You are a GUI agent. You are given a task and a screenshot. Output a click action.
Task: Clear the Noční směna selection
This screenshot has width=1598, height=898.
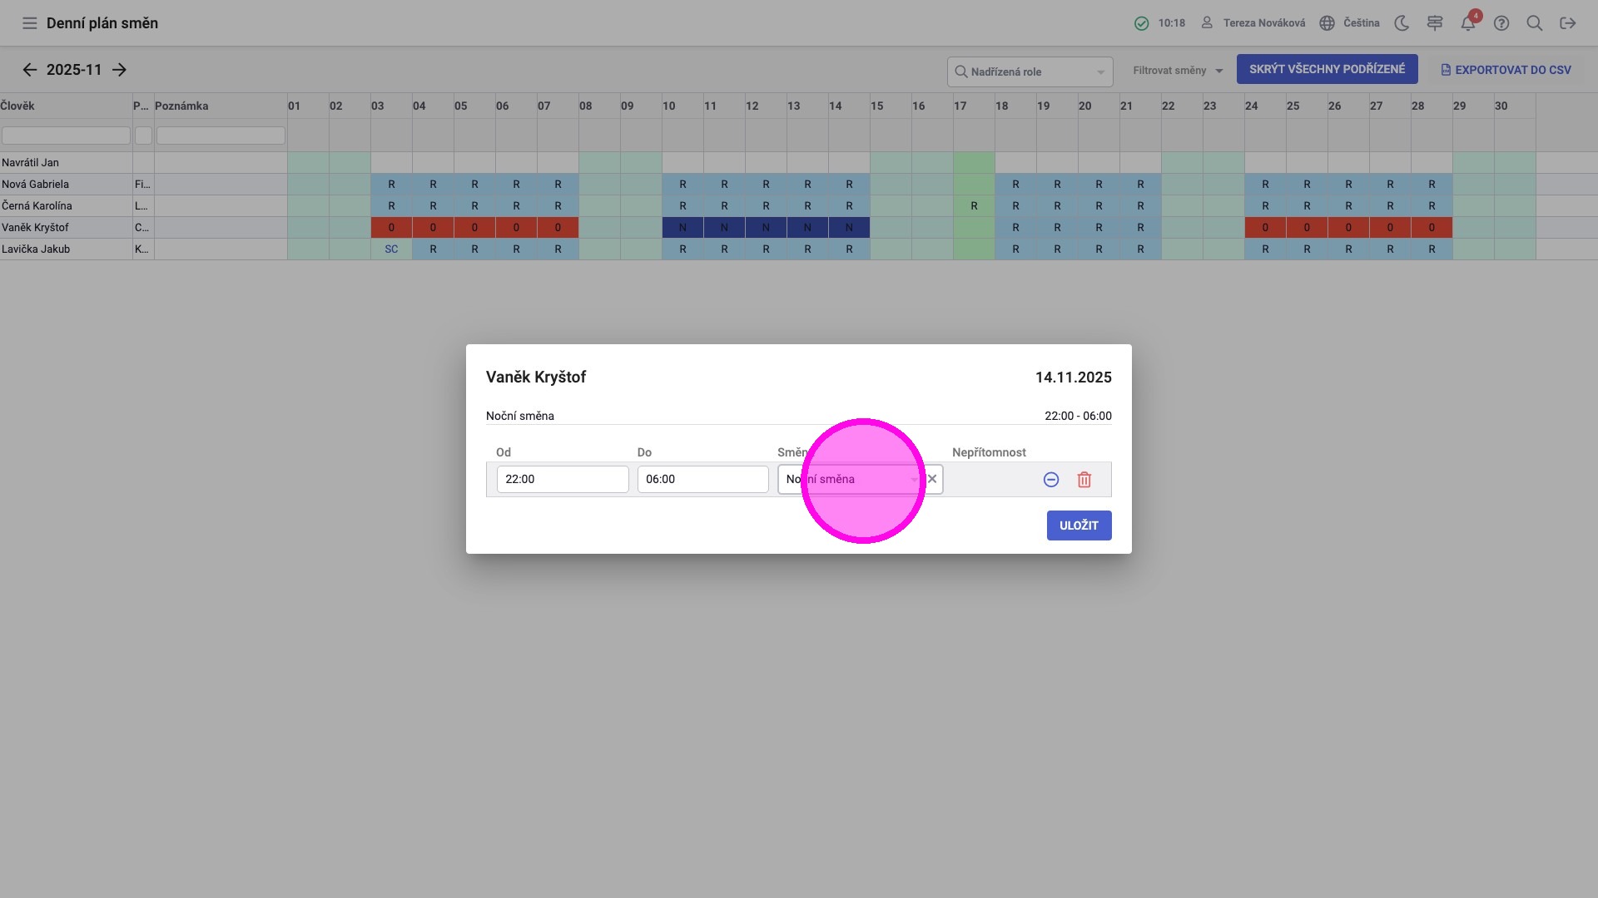coord(932,479)
